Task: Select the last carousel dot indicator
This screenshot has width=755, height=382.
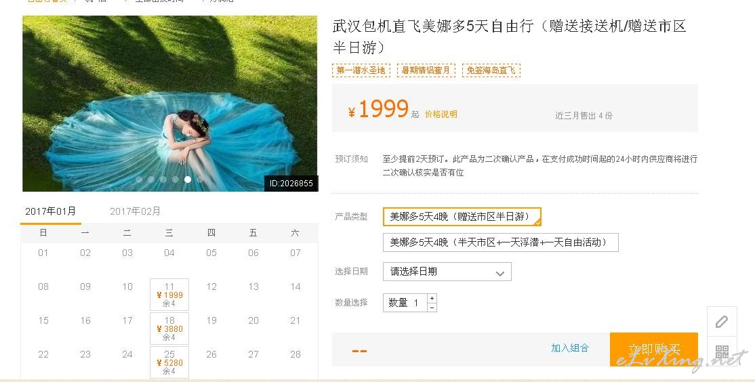Action: point(200,179)
